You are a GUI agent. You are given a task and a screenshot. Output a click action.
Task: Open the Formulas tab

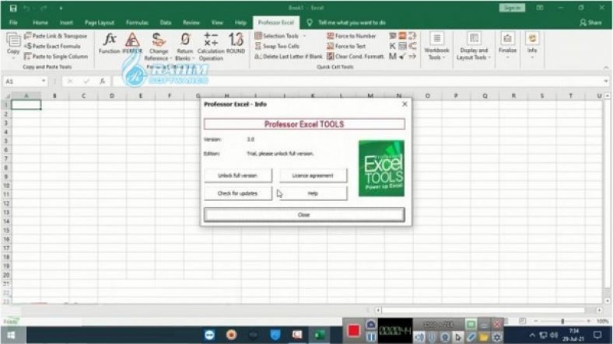click(x=137, y=23)
